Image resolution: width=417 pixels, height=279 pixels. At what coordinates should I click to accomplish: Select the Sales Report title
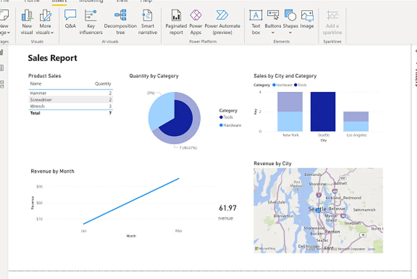(52, 58)
